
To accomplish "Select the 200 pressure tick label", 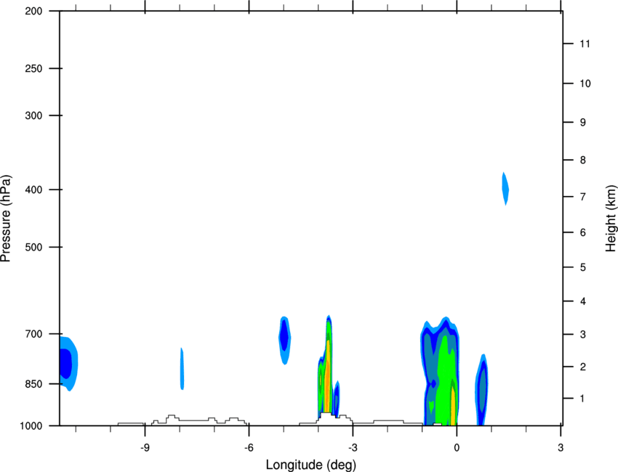I will pos(34,11).
